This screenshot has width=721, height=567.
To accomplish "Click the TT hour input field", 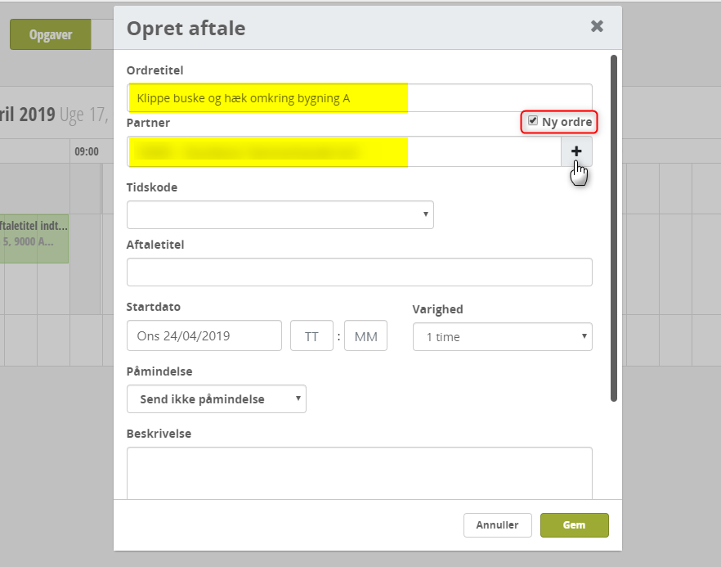I will pyautogui.click(x=311, y=335).
